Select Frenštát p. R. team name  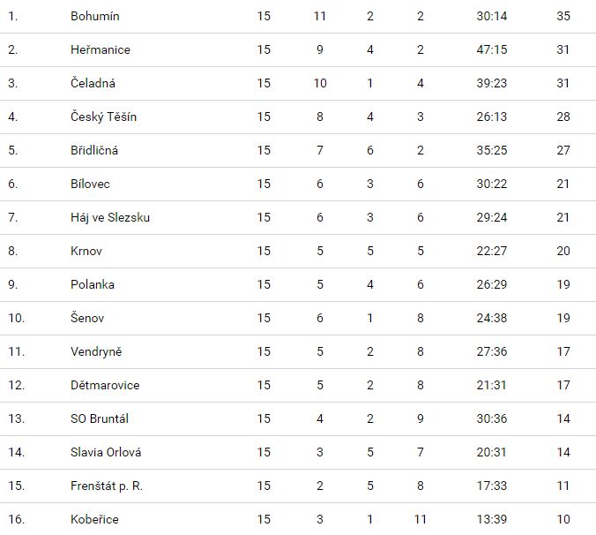click(106, 486)
